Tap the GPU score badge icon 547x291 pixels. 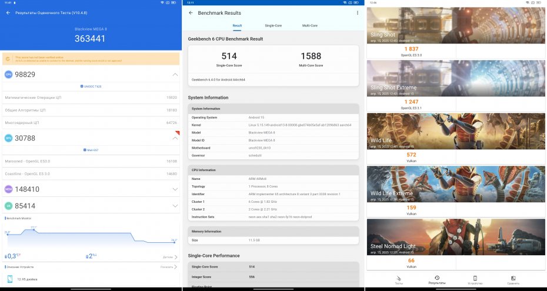pos(8,138)
